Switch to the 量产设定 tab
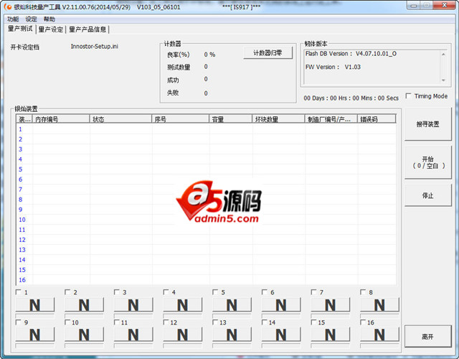Viewport: 459px width, 359px height. 51,29
